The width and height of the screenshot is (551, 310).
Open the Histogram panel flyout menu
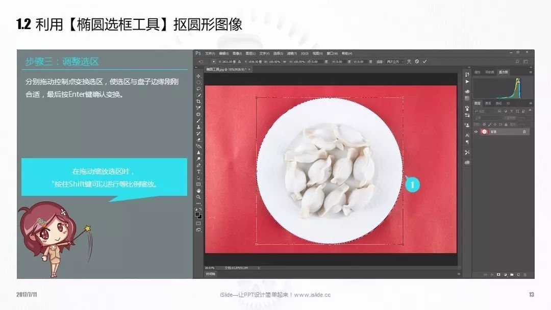(531, 72)
